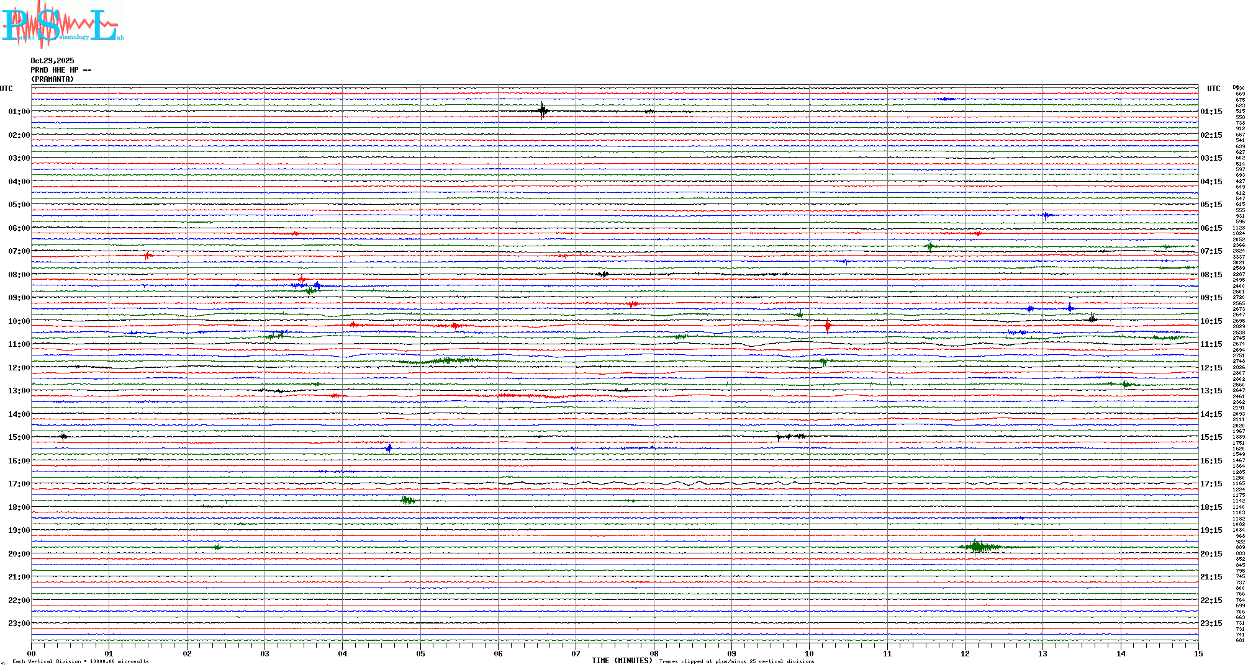Click the right UTC axis header
Image resolution: width=1248 pixels, height=670 pixels.
[1213, 89]
